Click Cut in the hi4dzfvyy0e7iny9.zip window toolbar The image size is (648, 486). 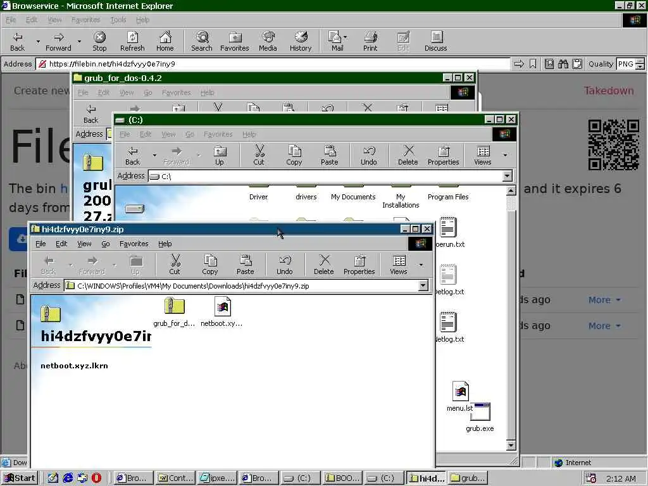point(175,265)
